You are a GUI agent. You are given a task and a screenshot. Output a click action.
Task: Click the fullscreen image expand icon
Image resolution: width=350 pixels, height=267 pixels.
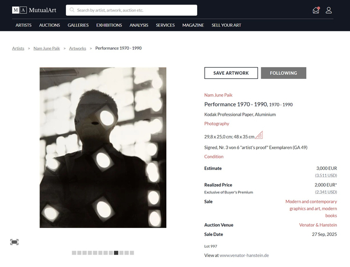15,242
